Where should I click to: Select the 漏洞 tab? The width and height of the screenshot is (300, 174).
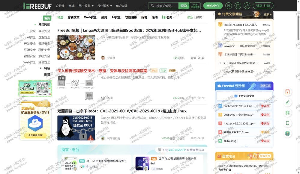coord(104,17)
